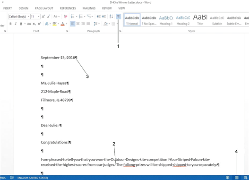Open the DESIGN ribbon tab
This screenshot has height=180, width=249.
[x=24, y=8]
